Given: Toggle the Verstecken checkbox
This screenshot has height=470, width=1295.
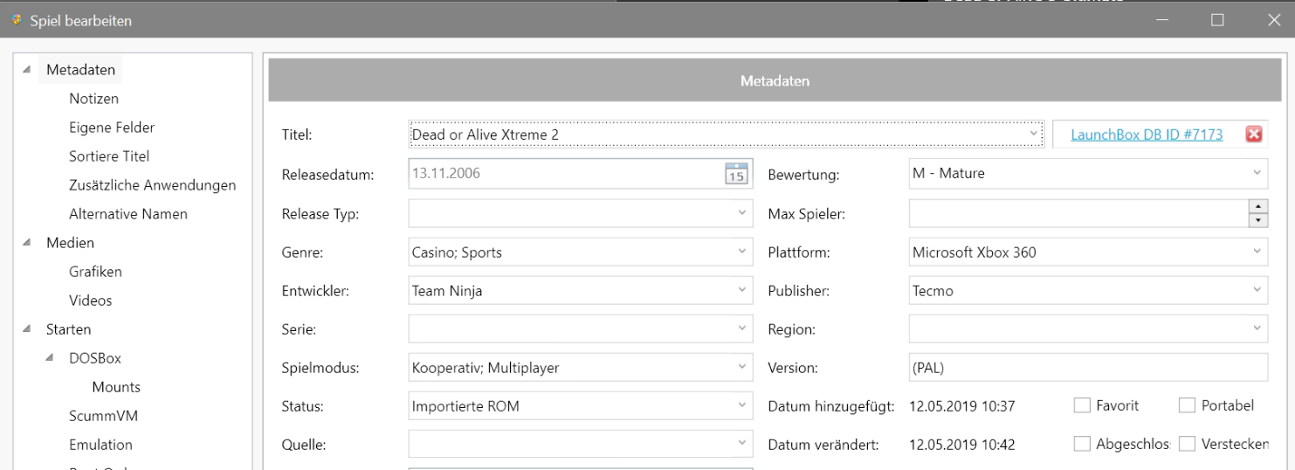Looking at the screenshot, I should 1187,444.
